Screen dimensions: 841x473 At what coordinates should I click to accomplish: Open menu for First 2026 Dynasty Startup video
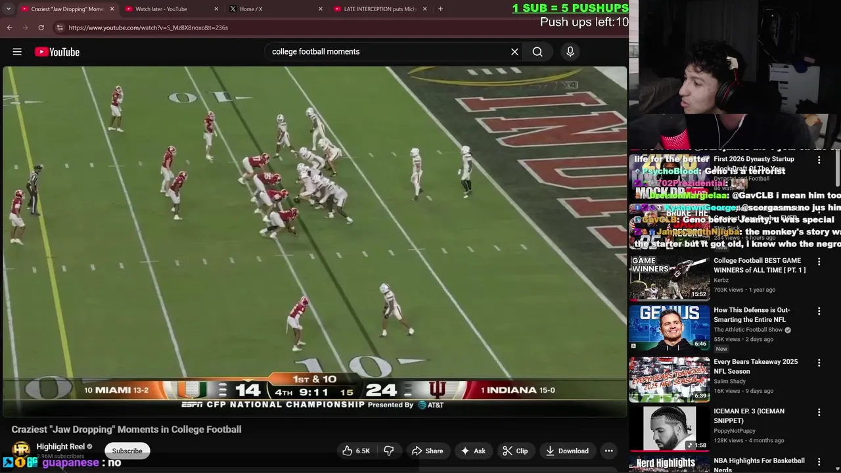[819, 160]
